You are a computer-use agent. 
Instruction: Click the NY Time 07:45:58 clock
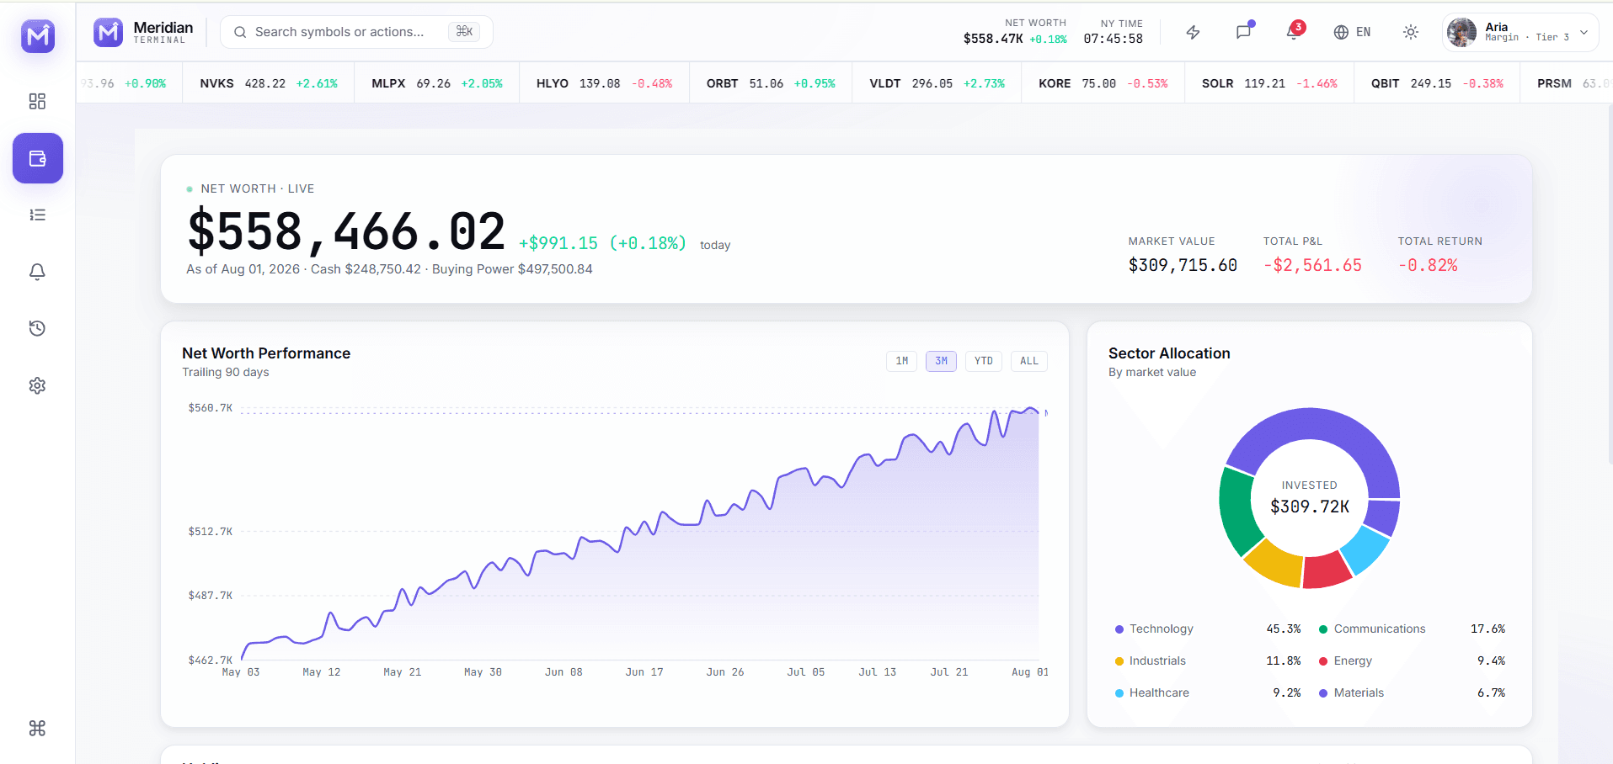pos(1114,39)
